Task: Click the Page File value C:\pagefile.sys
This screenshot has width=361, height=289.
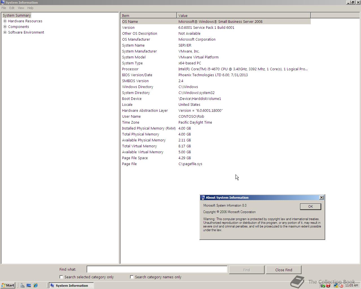Action: click(190, 164)
